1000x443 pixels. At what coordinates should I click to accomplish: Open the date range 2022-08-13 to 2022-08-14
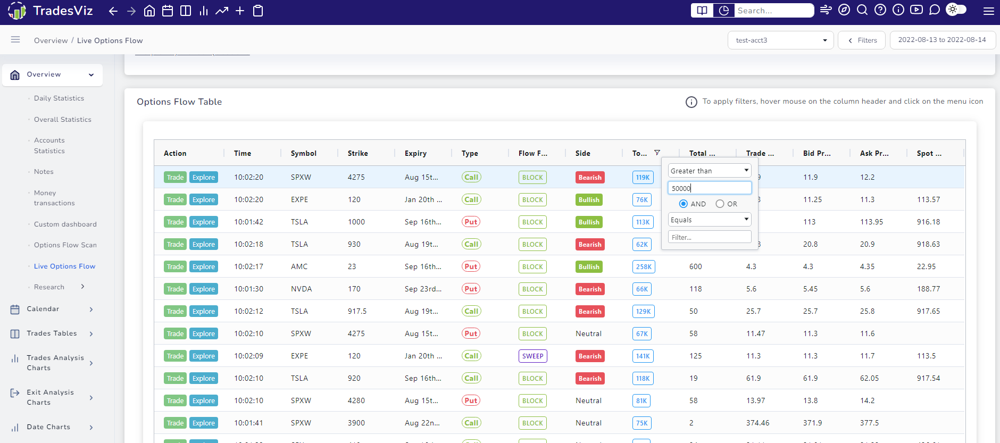[942, 40]
